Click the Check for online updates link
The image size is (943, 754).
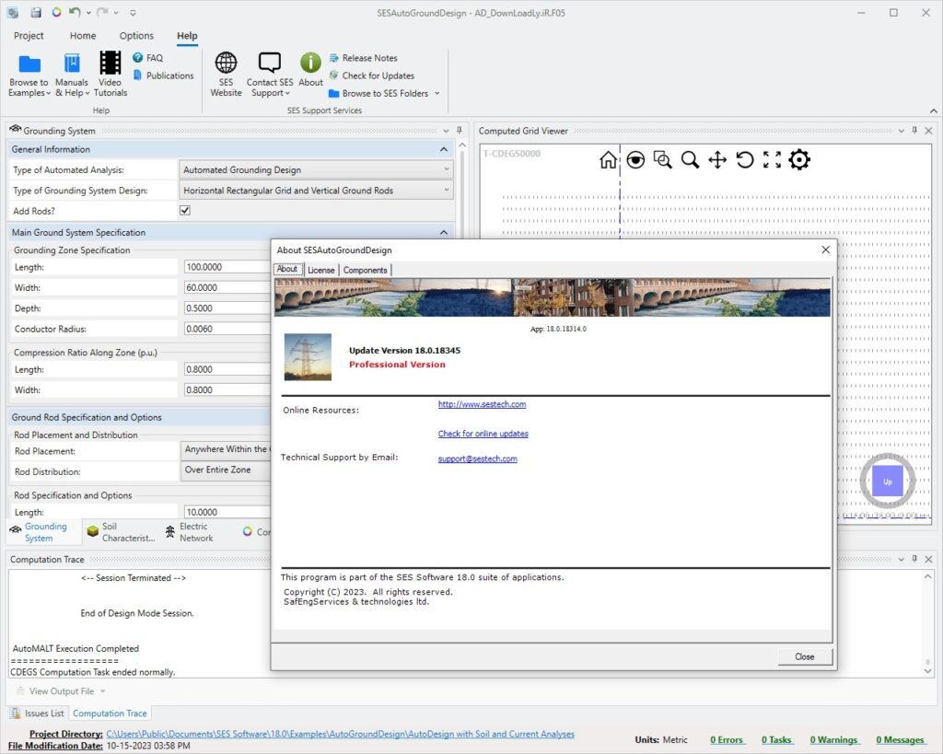point(483,434)
